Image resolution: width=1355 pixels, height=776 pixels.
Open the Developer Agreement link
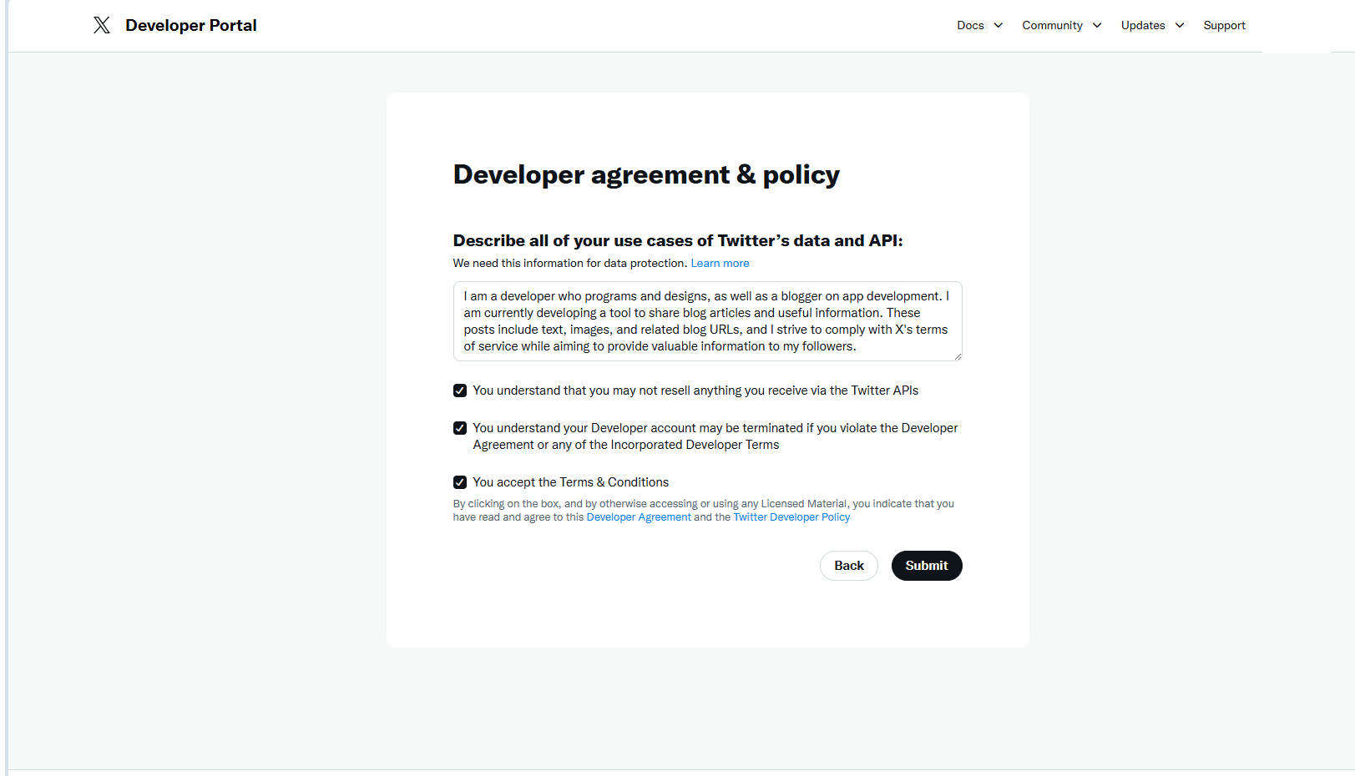coord(639,517)
